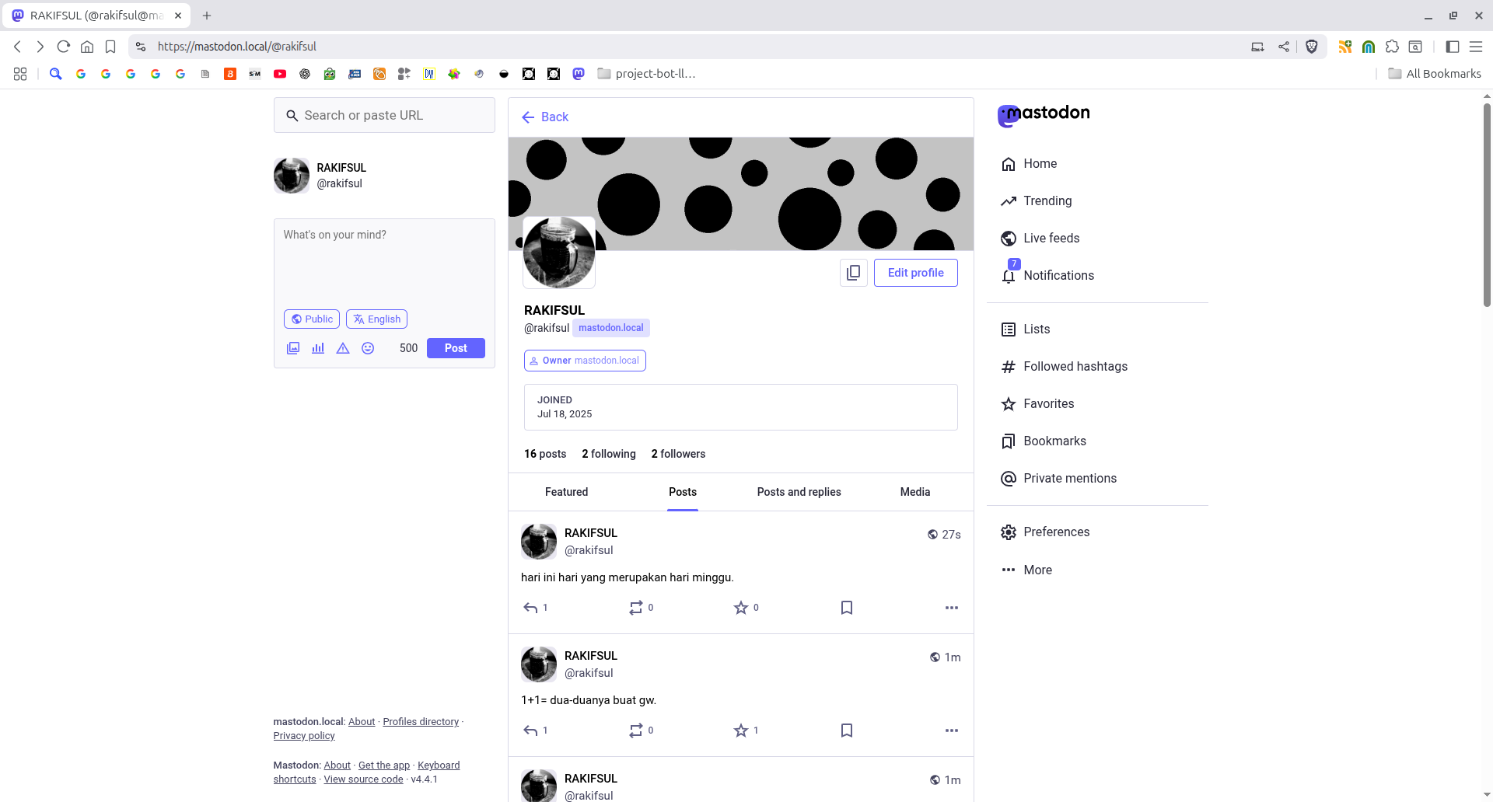The height and width of the screenshot is (802, 1493).
Task: Toggle browser sidebar panel
Action: pos(1452,47)
